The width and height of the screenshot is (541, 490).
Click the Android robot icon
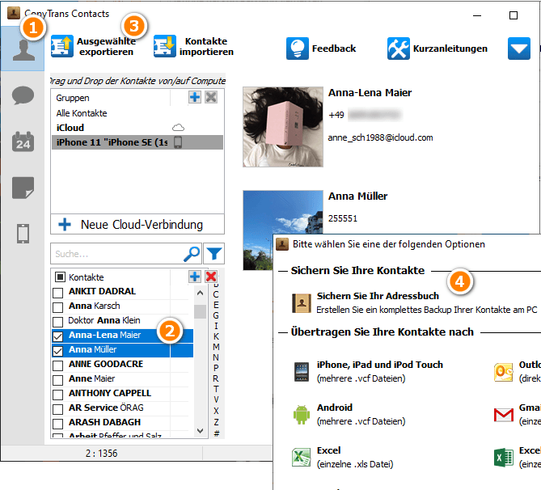pyautogui.click(x=302, y=415)
